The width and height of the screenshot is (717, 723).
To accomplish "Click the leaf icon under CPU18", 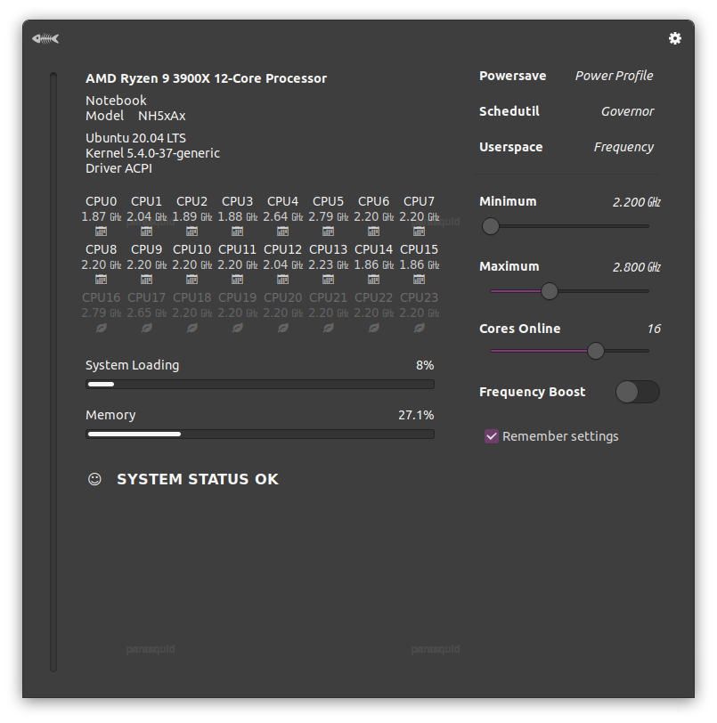I will pyautogui.click(x=191, y=328).
